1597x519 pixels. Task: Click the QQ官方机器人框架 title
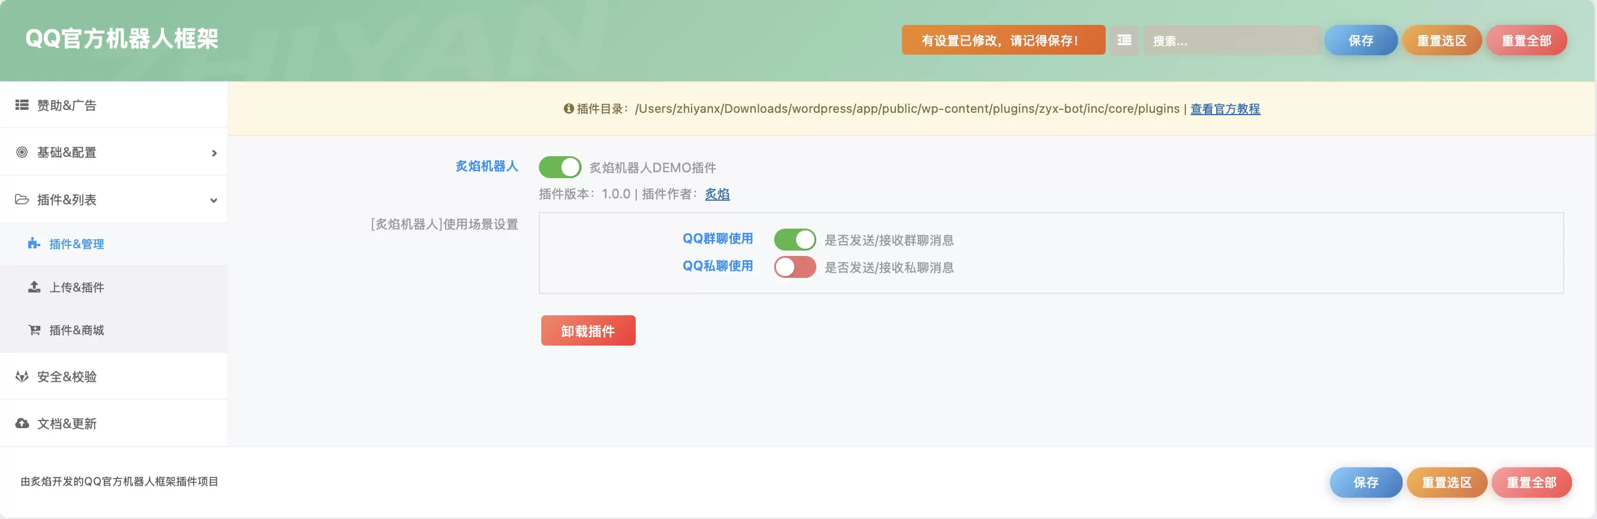pyautogui.click(x=122, y=39)
